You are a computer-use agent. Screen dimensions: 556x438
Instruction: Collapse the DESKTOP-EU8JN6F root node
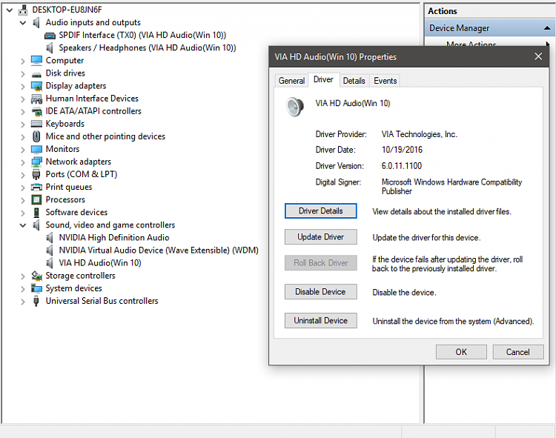click(10, 10)
